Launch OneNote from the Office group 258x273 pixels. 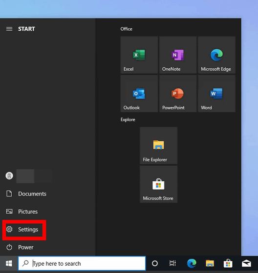coord(178,55)
